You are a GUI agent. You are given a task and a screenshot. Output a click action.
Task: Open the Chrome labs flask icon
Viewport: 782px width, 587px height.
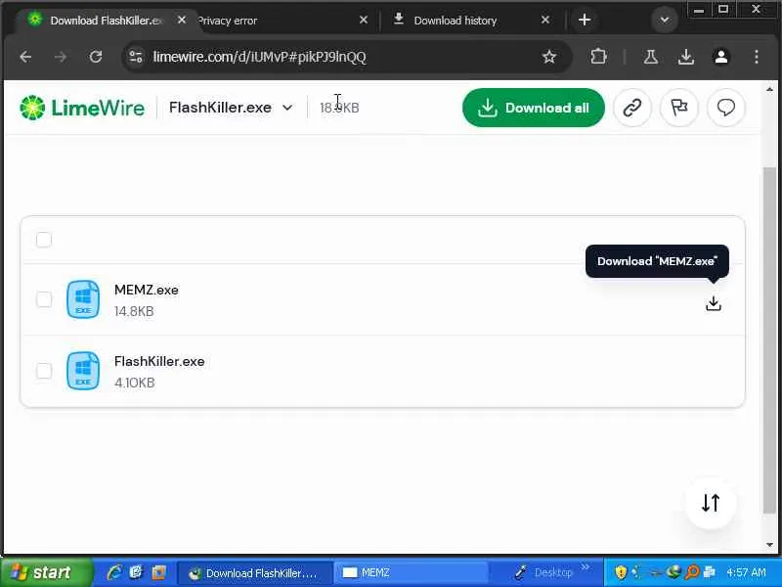coord(650,57)
